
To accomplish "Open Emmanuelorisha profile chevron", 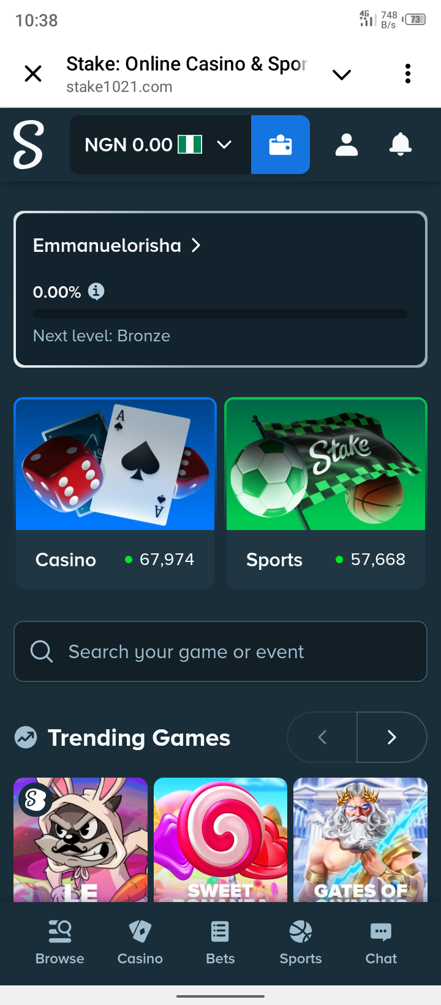I will coord(196,246).
